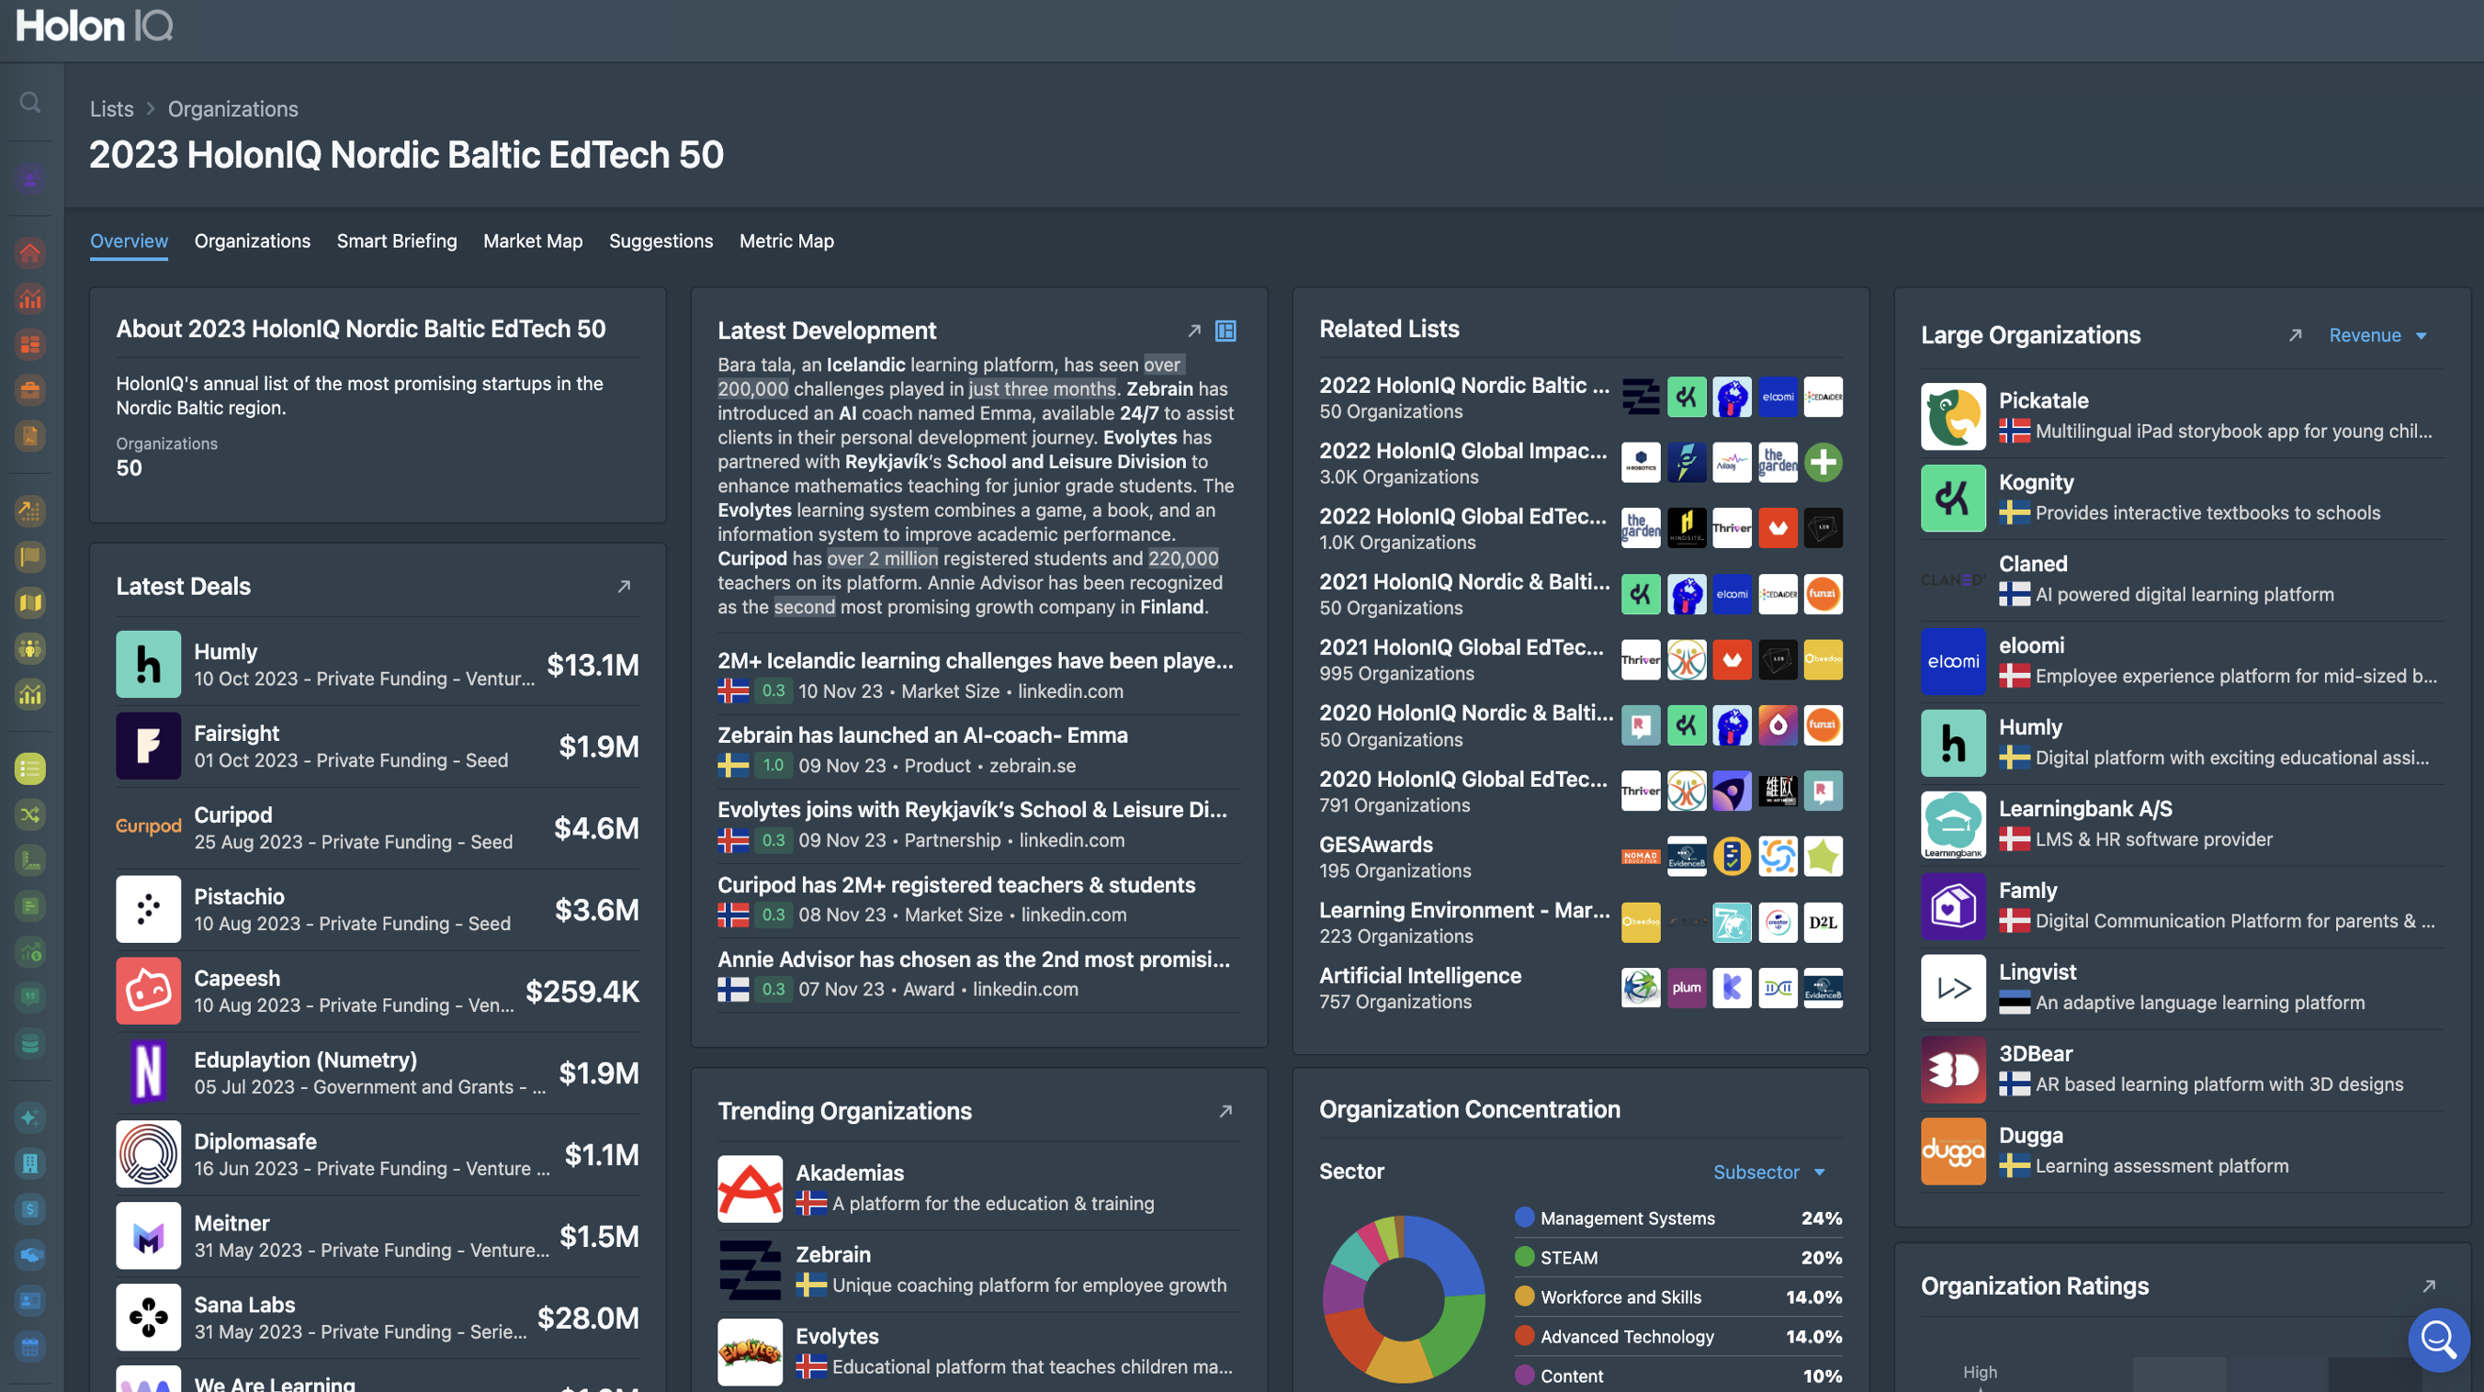Image resolution: width=2484 pixels, height=1392 pixels.
Task: Click the purple user profile sidebar icon
Action: point(31,178)
